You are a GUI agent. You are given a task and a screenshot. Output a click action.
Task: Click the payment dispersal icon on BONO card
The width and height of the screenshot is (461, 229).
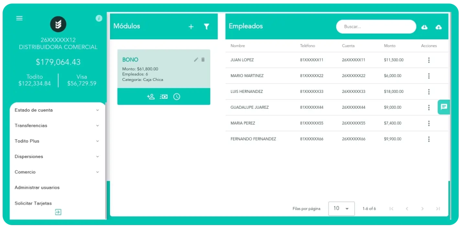coord(164,97)
